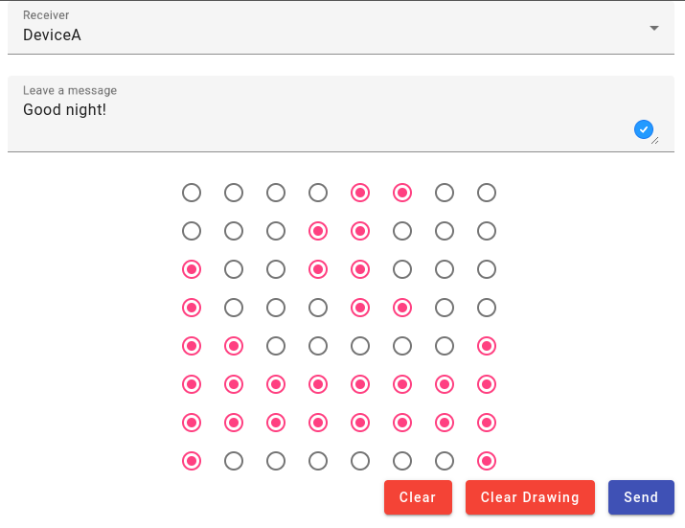Deselect the last radio in fifth row
Viewport: 685px width, 528px height.
tap(487, 346)
